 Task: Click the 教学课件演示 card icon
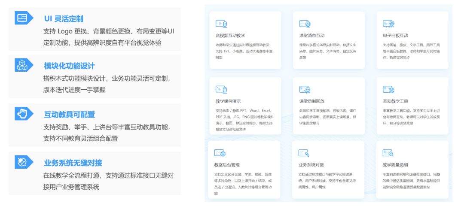tap(221, 89)
